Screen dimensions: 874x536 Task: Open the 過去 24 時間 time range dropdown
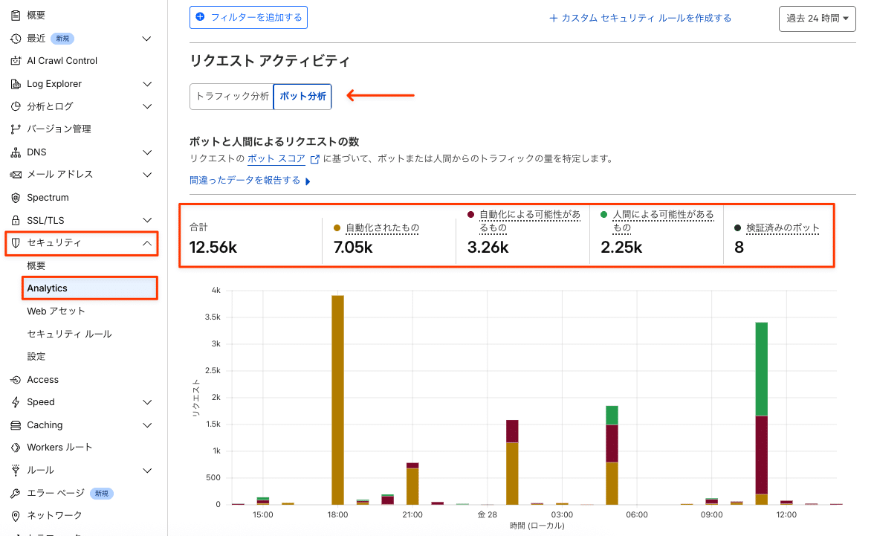point(817,19)
